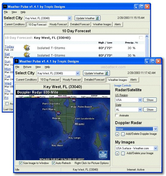Open the Sun forecast link
This screenshot has height=176, width=166.
[7, 61]
